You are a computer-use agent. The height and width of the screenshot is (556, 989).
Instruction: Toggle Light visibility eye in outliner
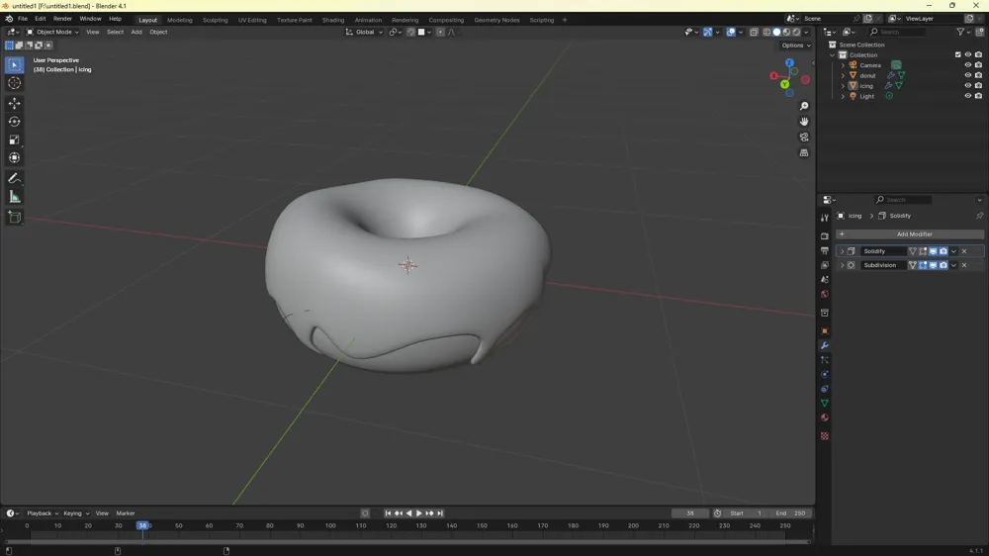pyautogui.click(x=967, y=96)
